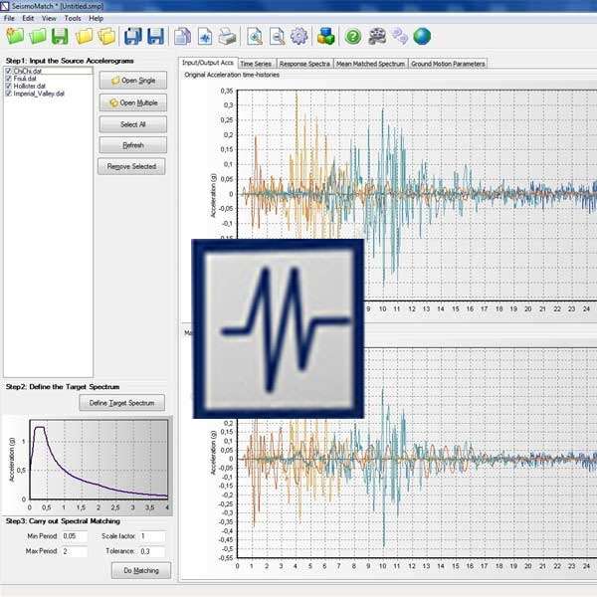Viewport: 597px width, 597px height.
Task: Switch to the Input/Output Accs tab
Action: pos(208,63)
